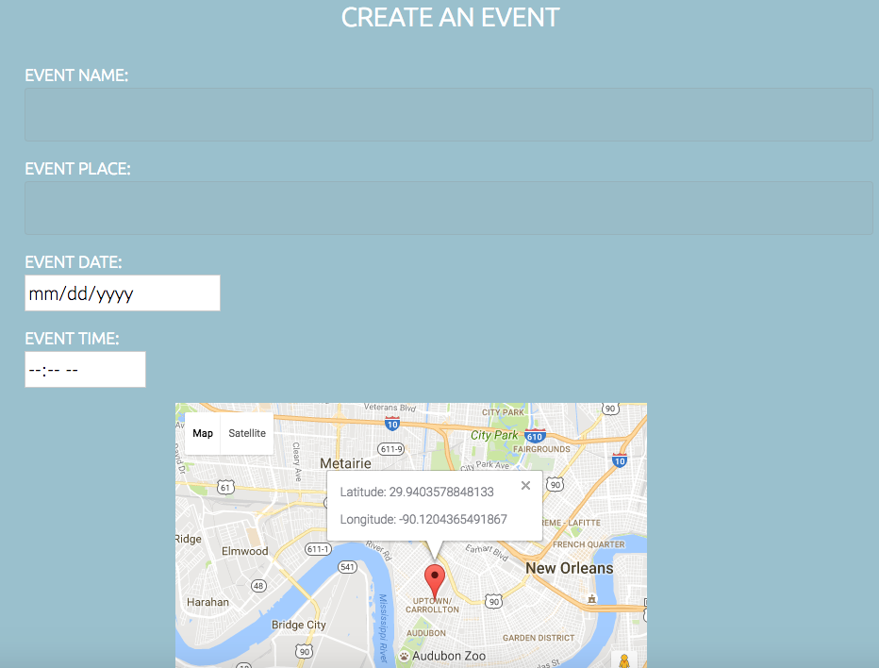Viewport: 879px width, 668px height.
Task: Select the Map tab
Action: pos(202,433)
